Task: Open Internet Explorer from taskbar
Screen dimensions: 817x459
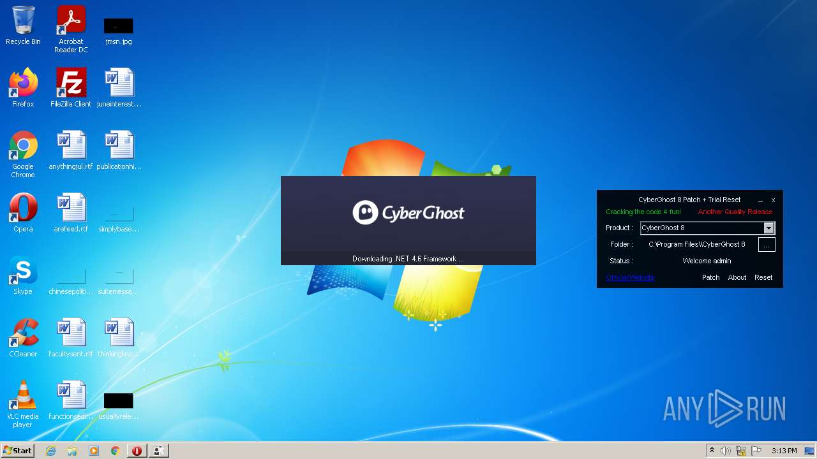Action: pos(50,451)
